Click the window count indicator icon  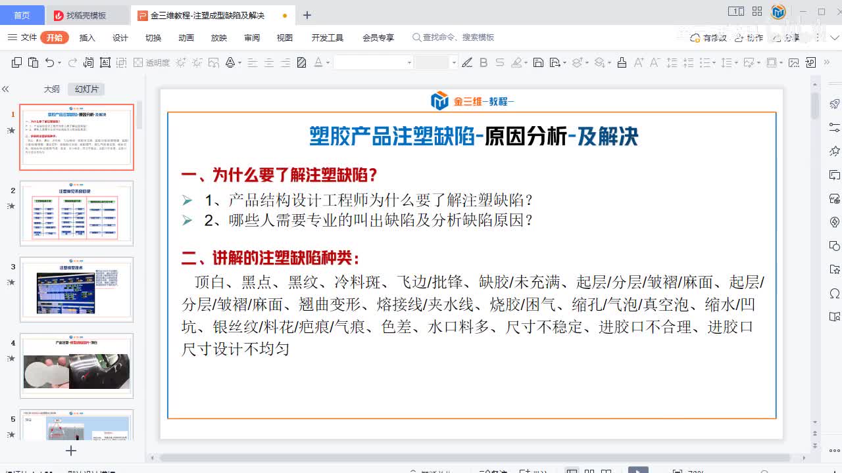point(736,11)
